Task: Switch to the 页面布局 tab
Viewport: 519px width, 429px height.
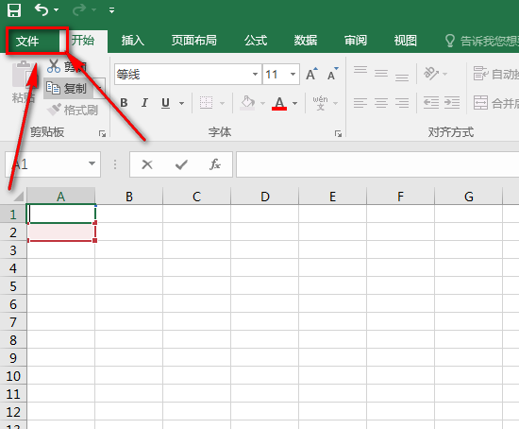Action: pyautogui.click(x=194, y=41)
